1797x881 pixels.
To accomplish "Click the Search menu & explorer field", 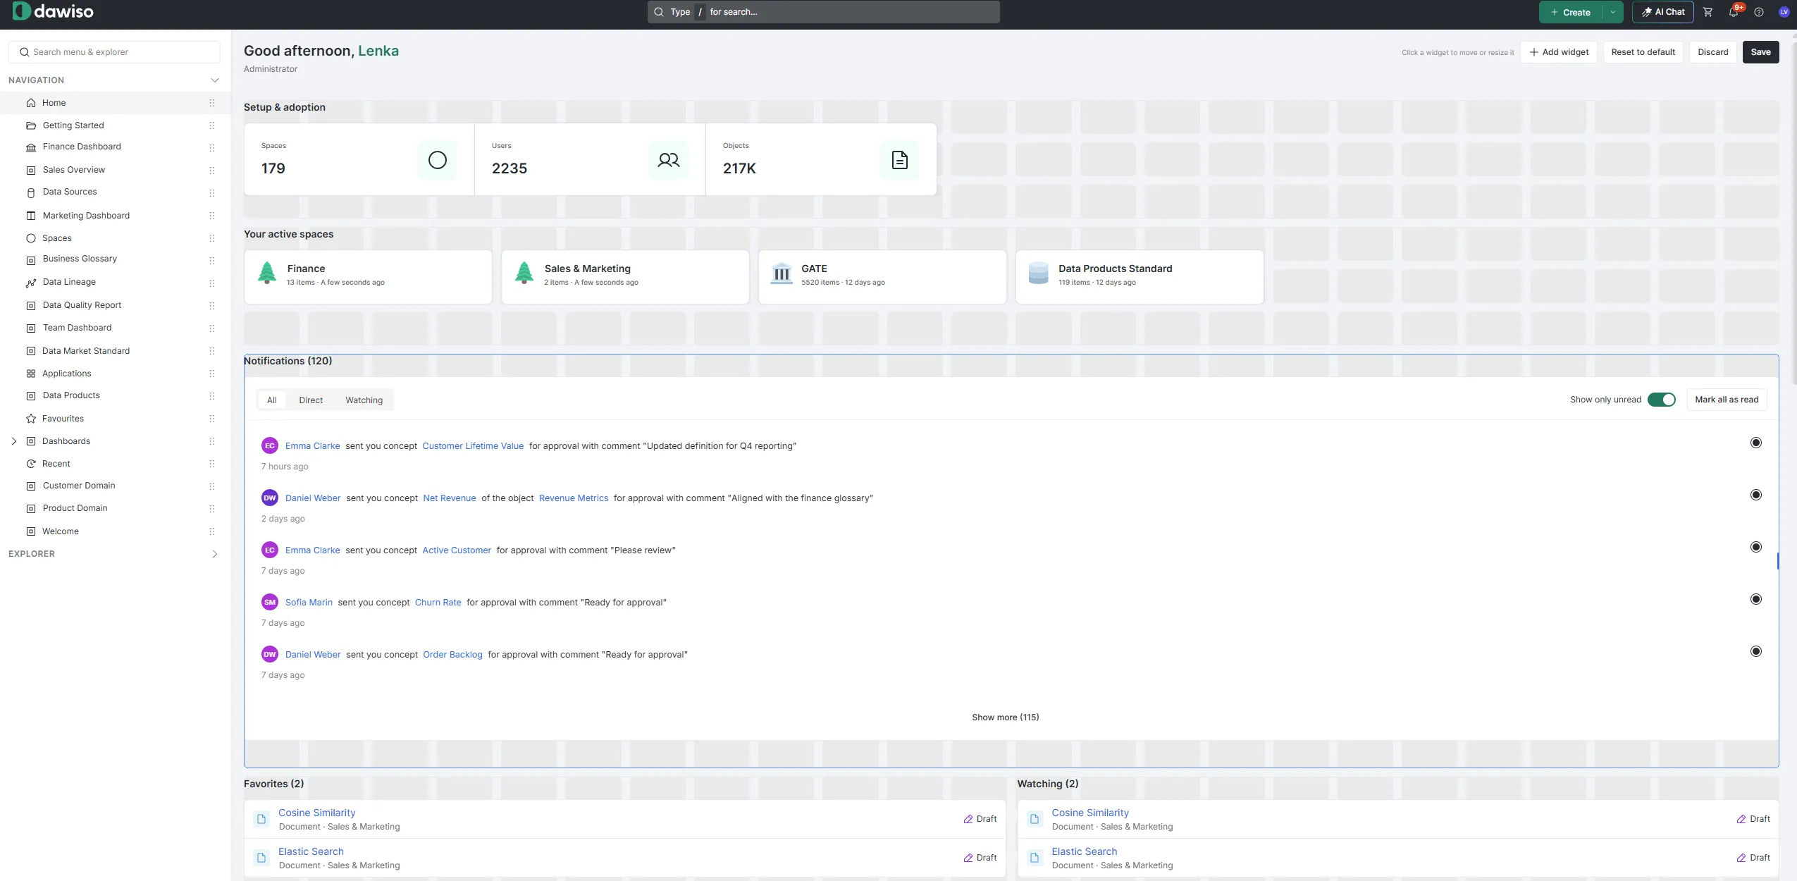I will tap(114, 52).
